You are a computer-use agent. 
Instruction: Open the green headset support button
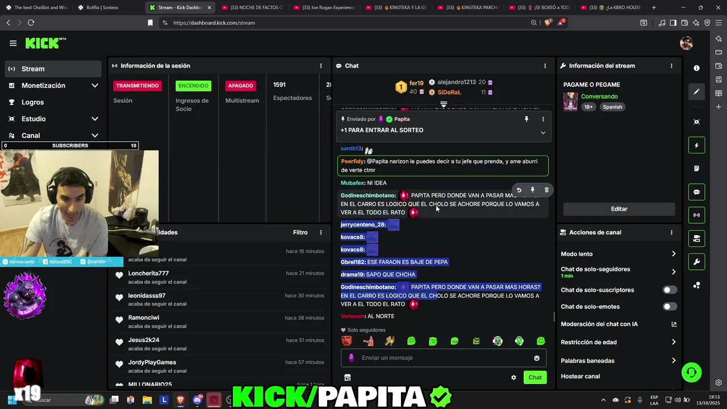click(x=691, y=373)
